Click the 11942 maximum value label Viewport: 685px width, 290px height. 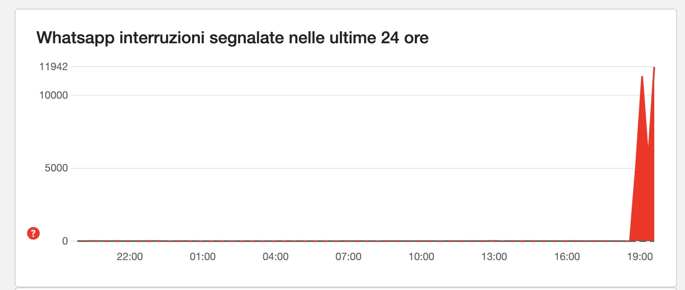pyautogui.click(x=53, y=67)
